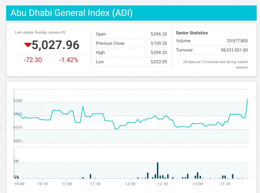Click the 5M volume axis label
260x193 pixels.
(16, 161)
